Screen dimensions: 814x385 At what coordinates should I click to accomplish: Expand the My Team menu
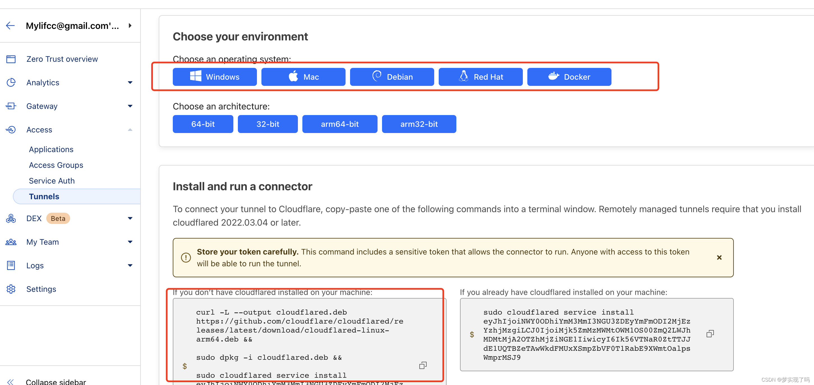tap(130, 242)
